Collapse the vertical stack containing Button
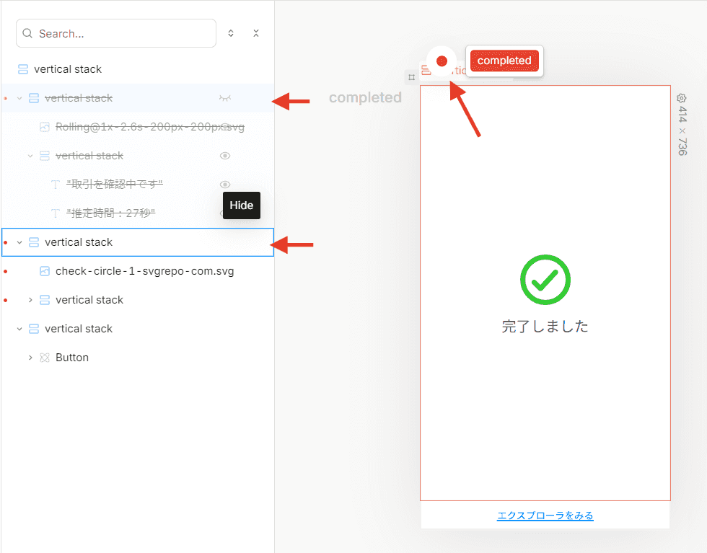 tap(19, 329)
